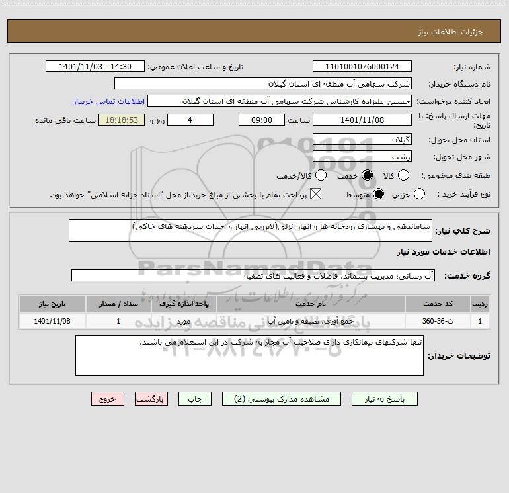Click the پاسخ به نیاز button
This screenshot has height=493, width=509.
coord(385,399)
